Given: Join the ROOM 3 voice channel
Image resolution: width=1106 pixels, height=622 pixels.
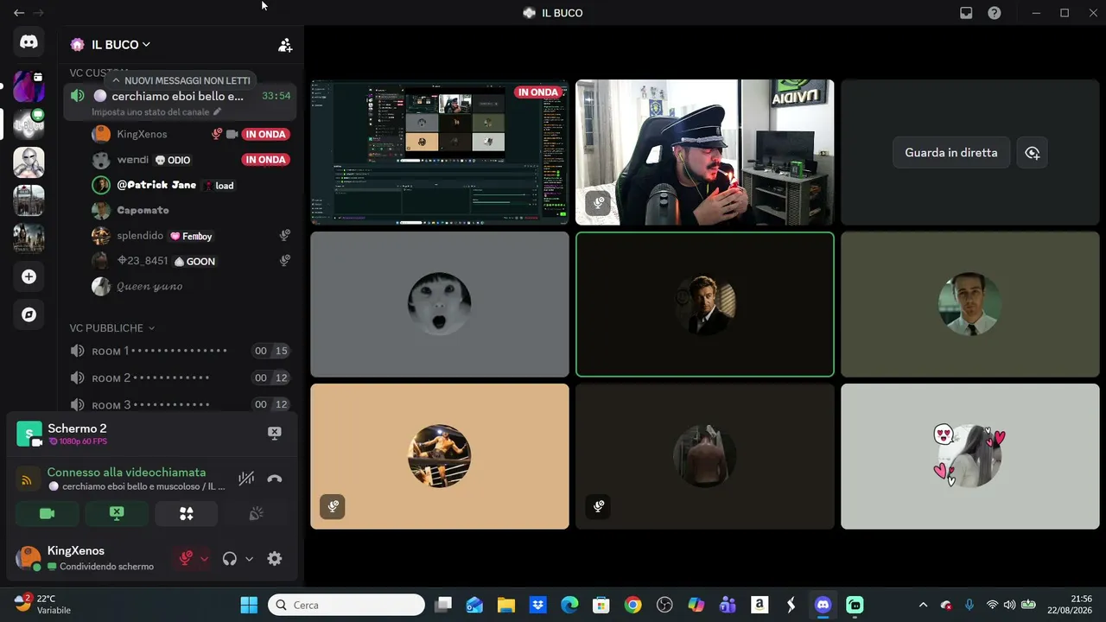Looking at the screenshot, I should (179, 404).
